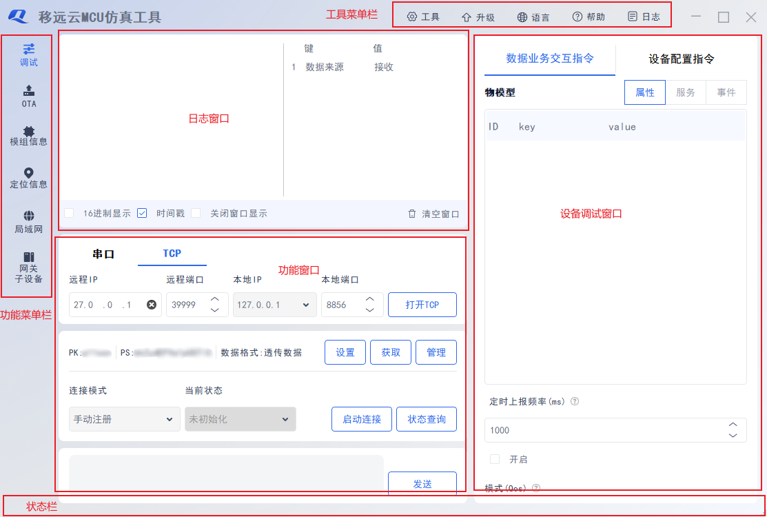Viewport: 767px width, 517px height.
Task: Click the 键 column header
Action: click(x=309, y=48)
